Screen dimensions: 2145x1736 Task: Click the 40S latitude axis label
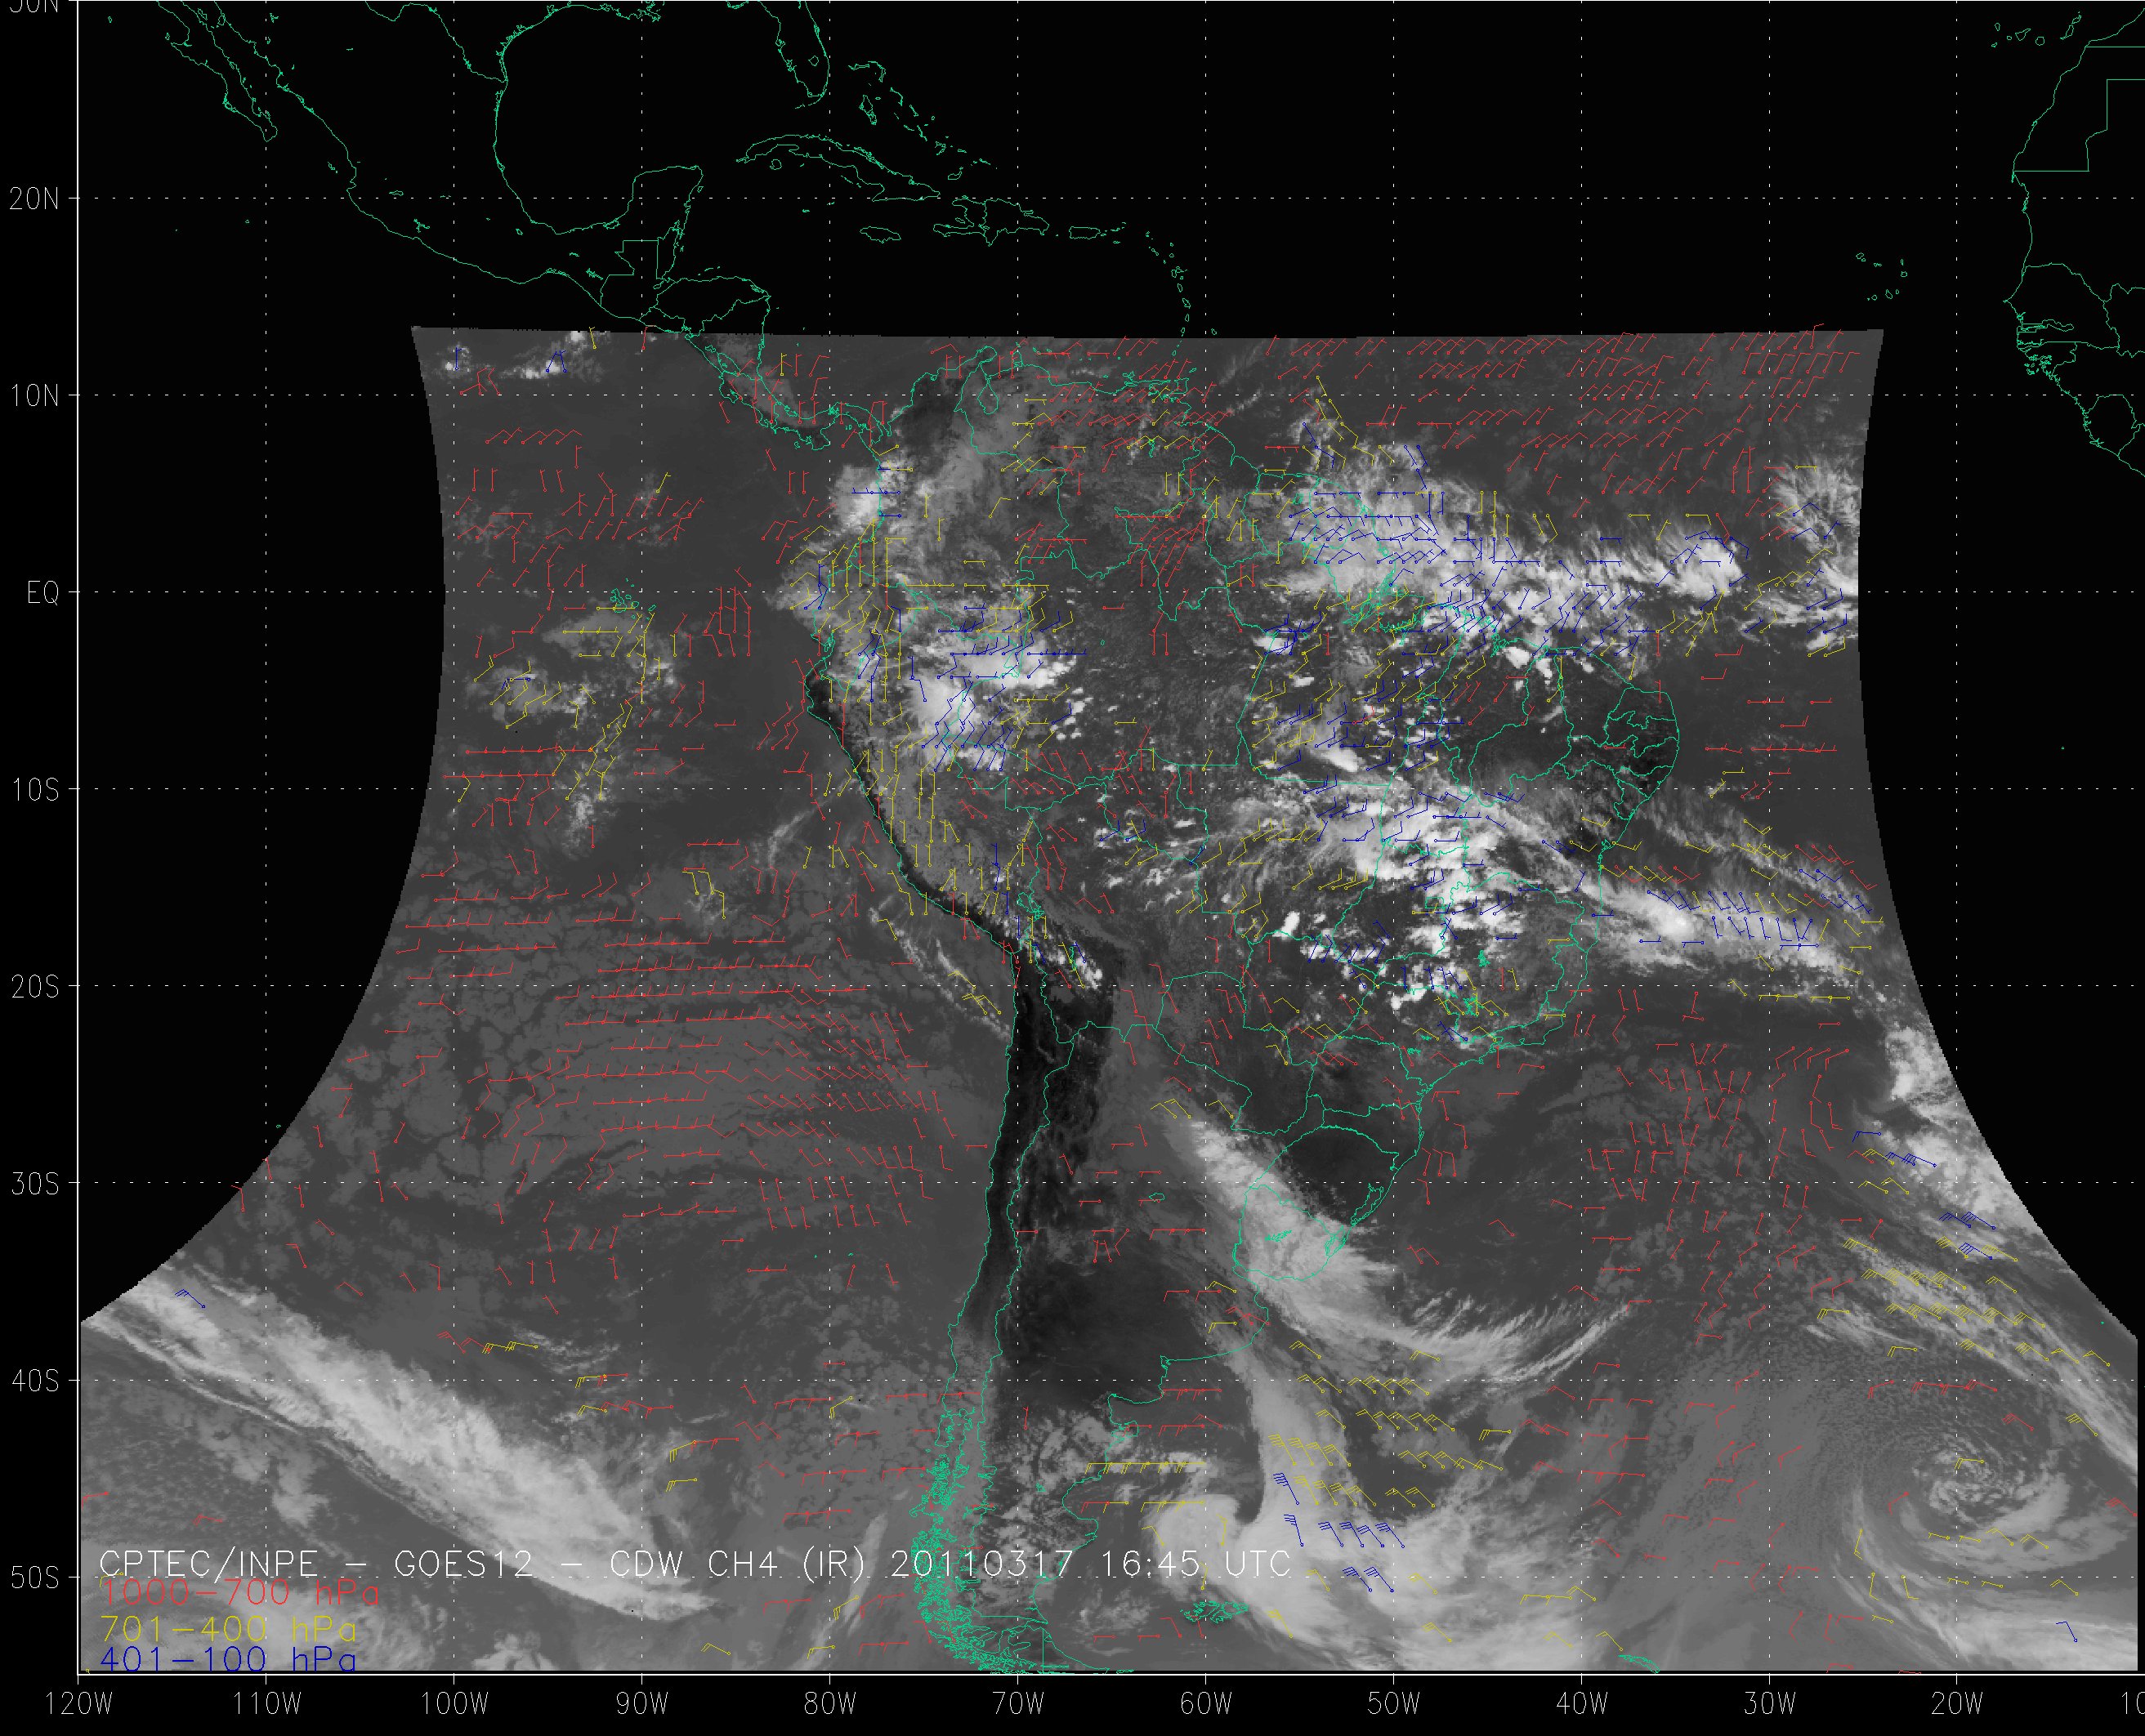[34, 1381]
